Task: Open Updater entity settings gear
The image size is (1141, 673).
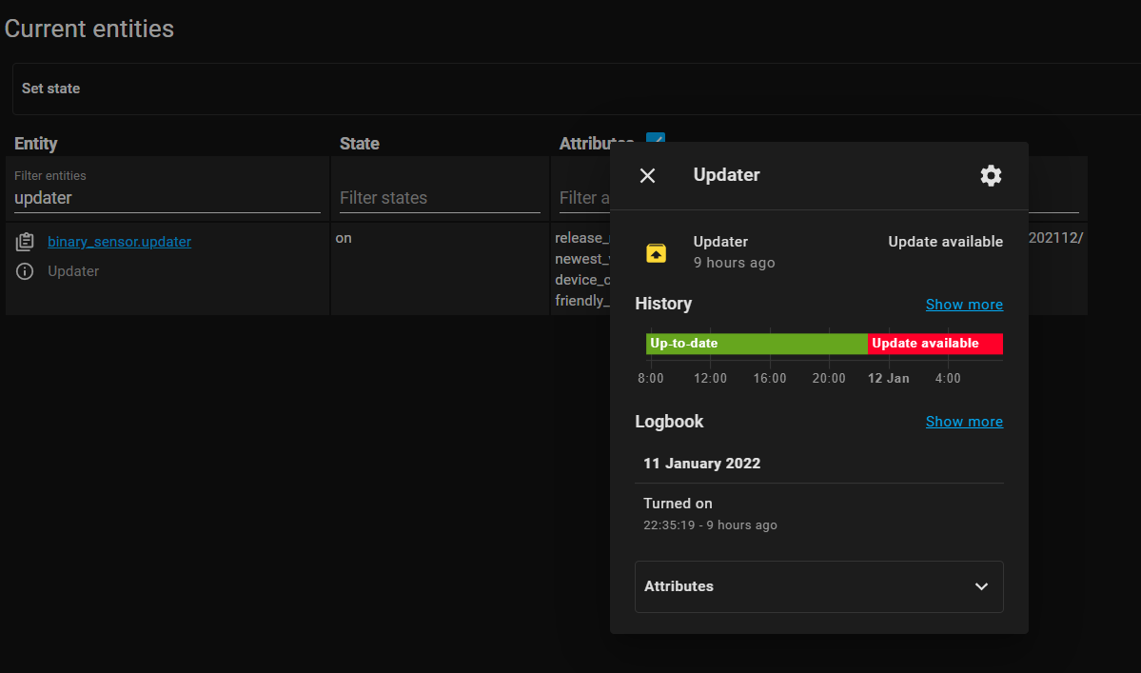Action: (991, 175)
